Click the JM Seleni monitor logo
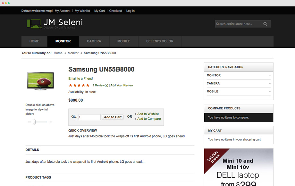 34,24
